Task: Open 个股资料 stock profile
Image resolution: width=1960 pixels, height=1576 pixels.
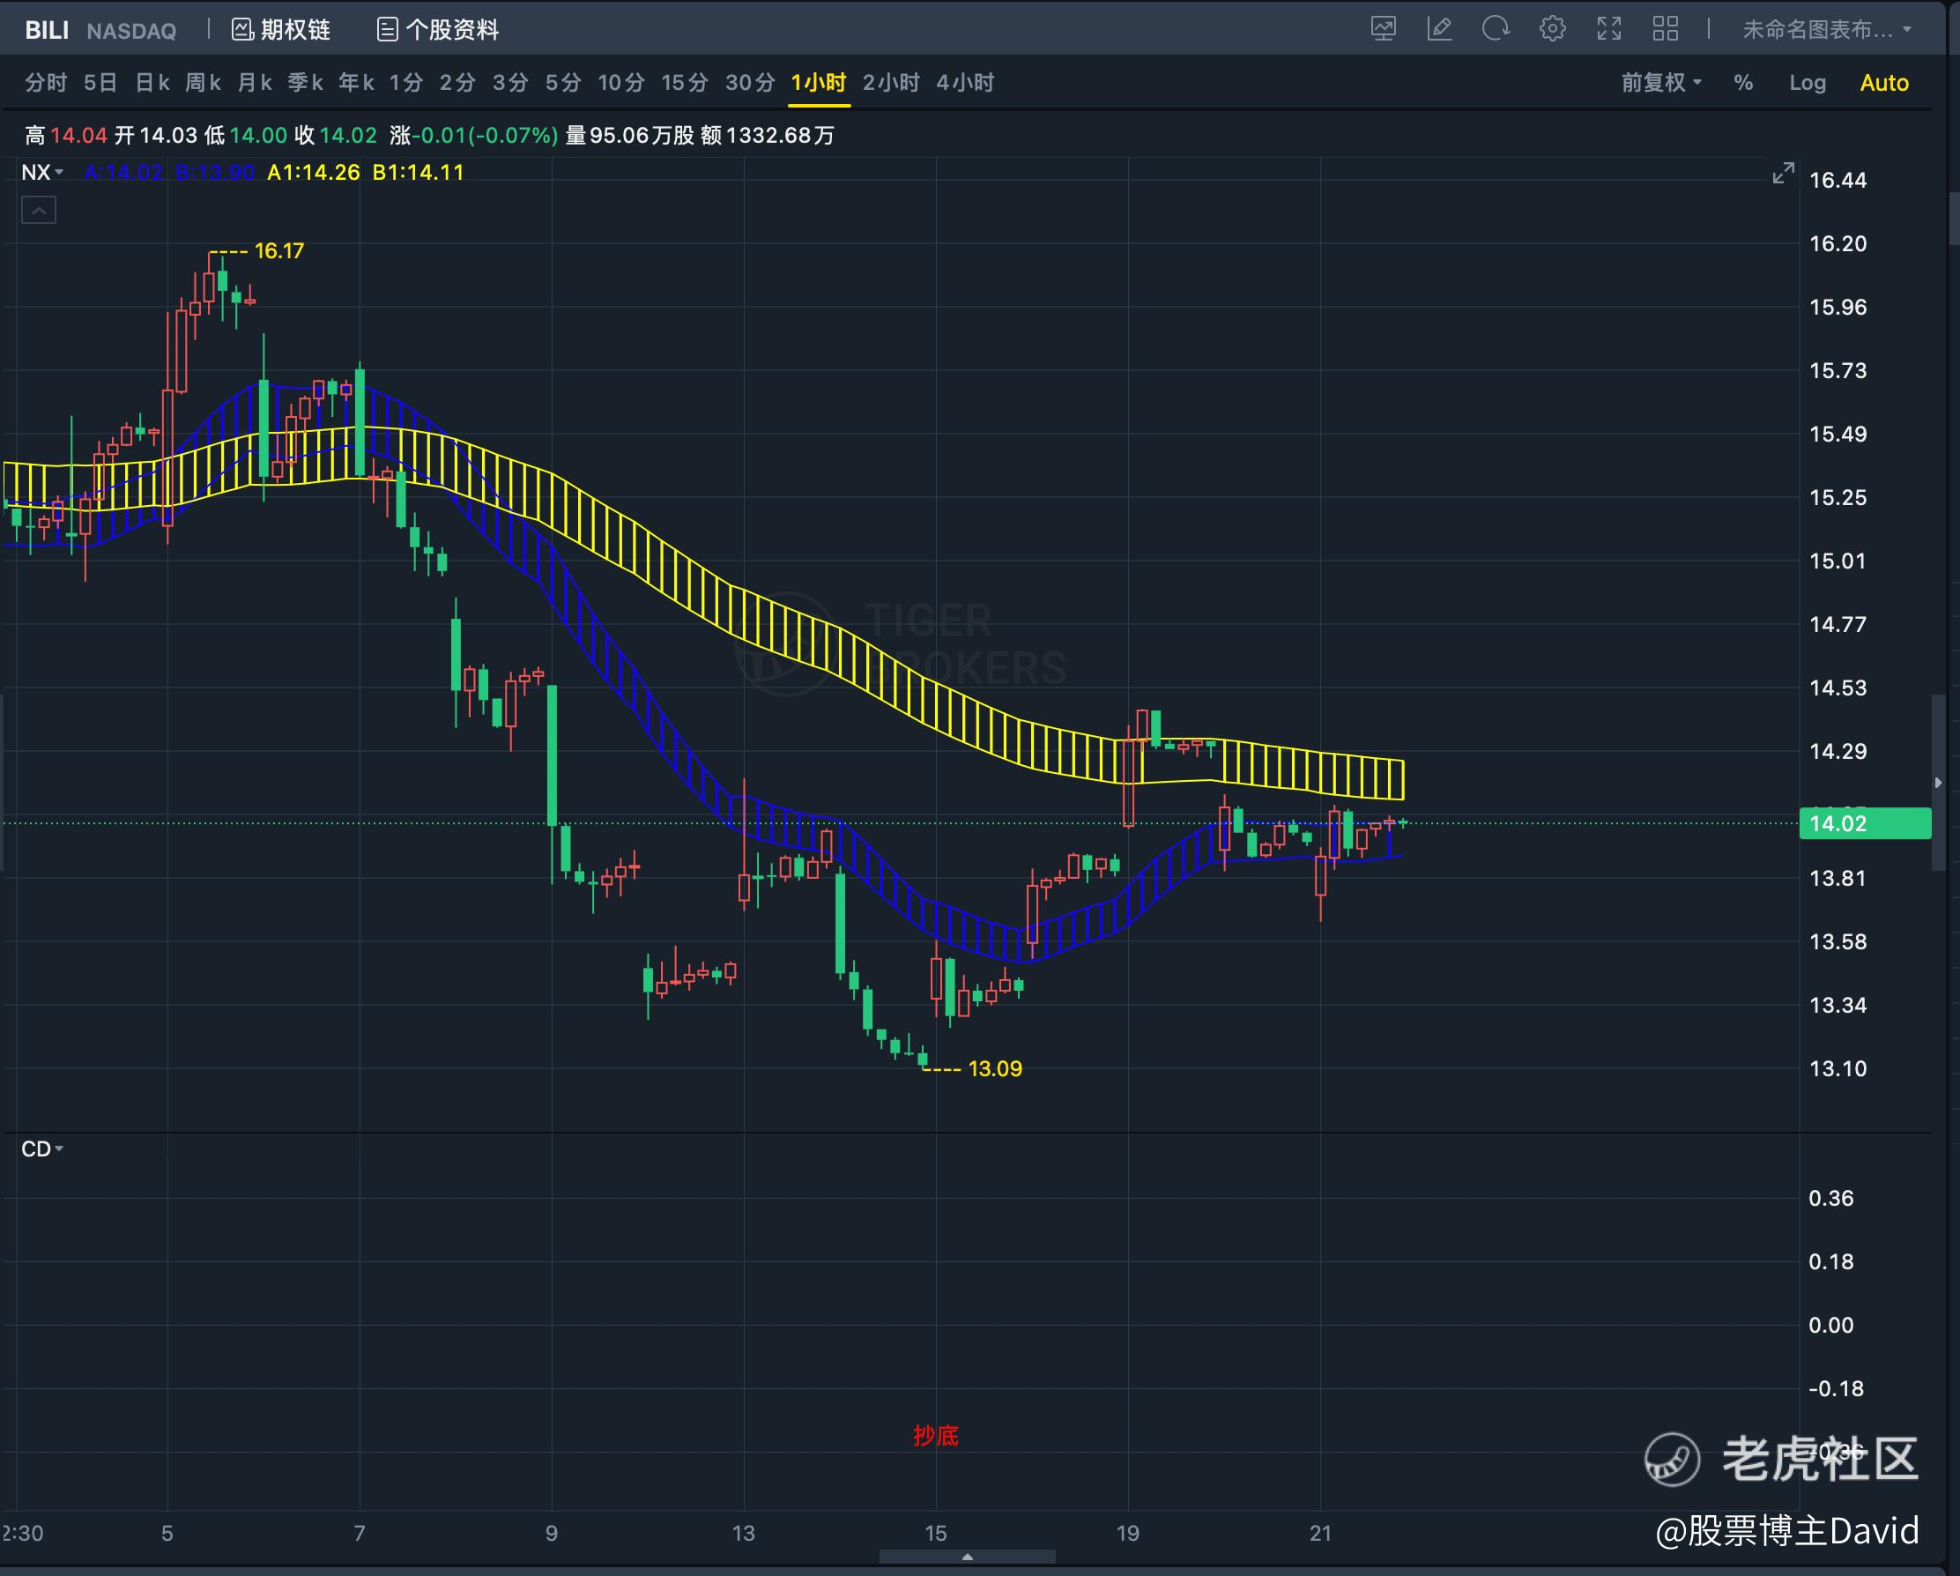Action: [x=438, y=30]
